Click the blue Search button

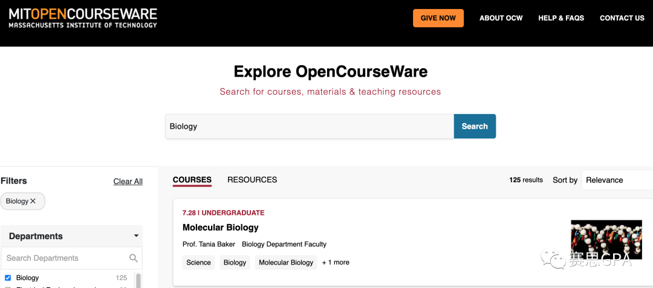(475, 126)
